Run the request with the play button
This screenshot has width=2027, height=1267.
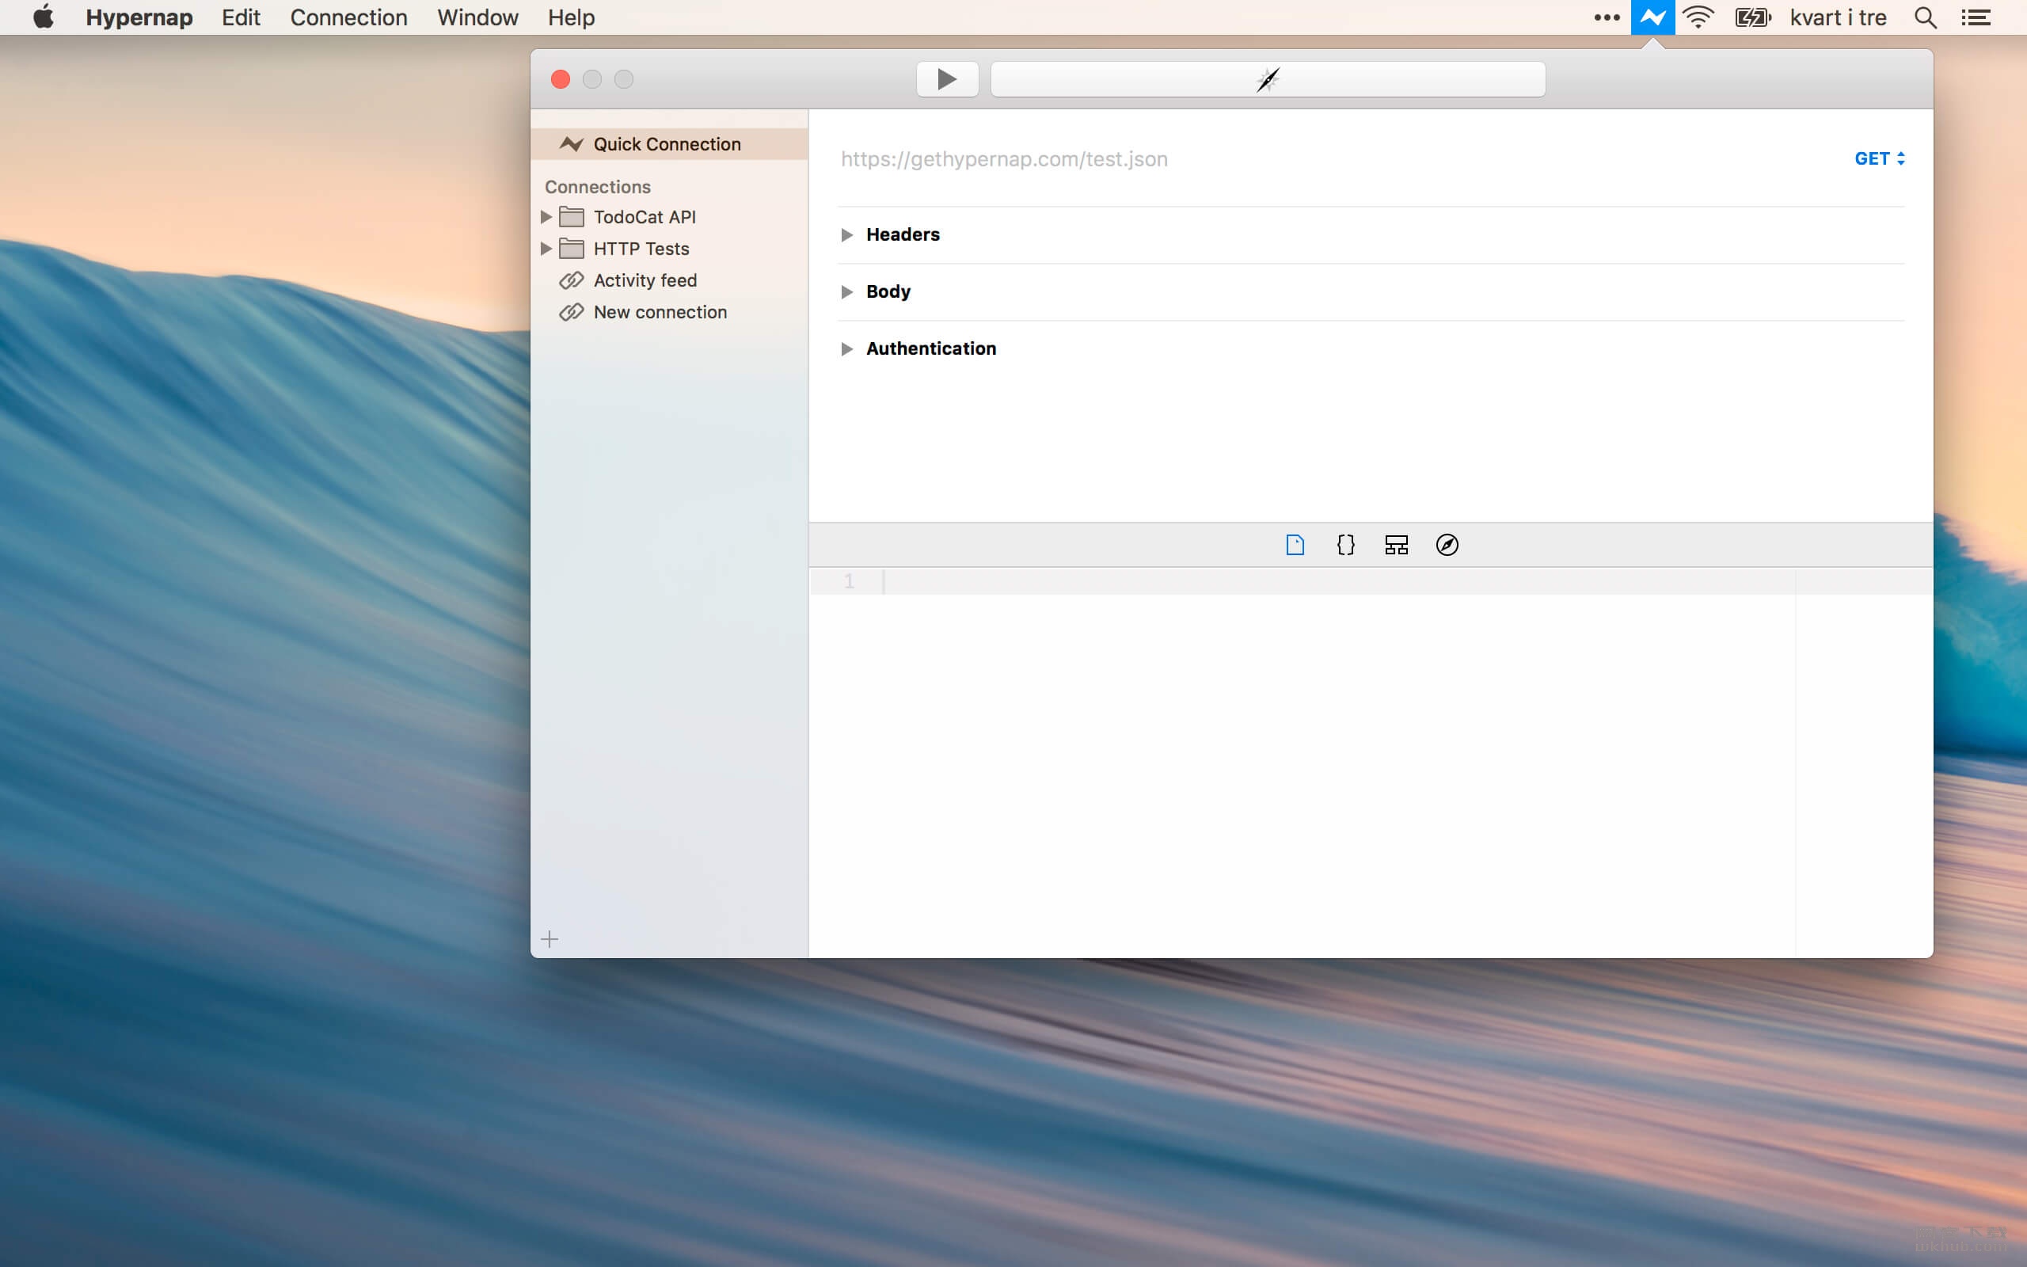click(x=947, y=78)
